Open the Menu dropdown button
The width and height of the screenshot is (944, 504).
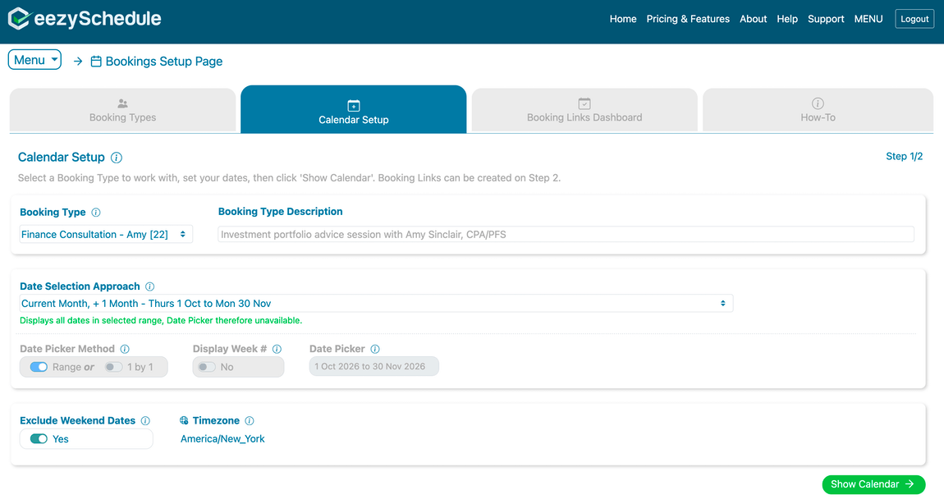click(35, 60)
